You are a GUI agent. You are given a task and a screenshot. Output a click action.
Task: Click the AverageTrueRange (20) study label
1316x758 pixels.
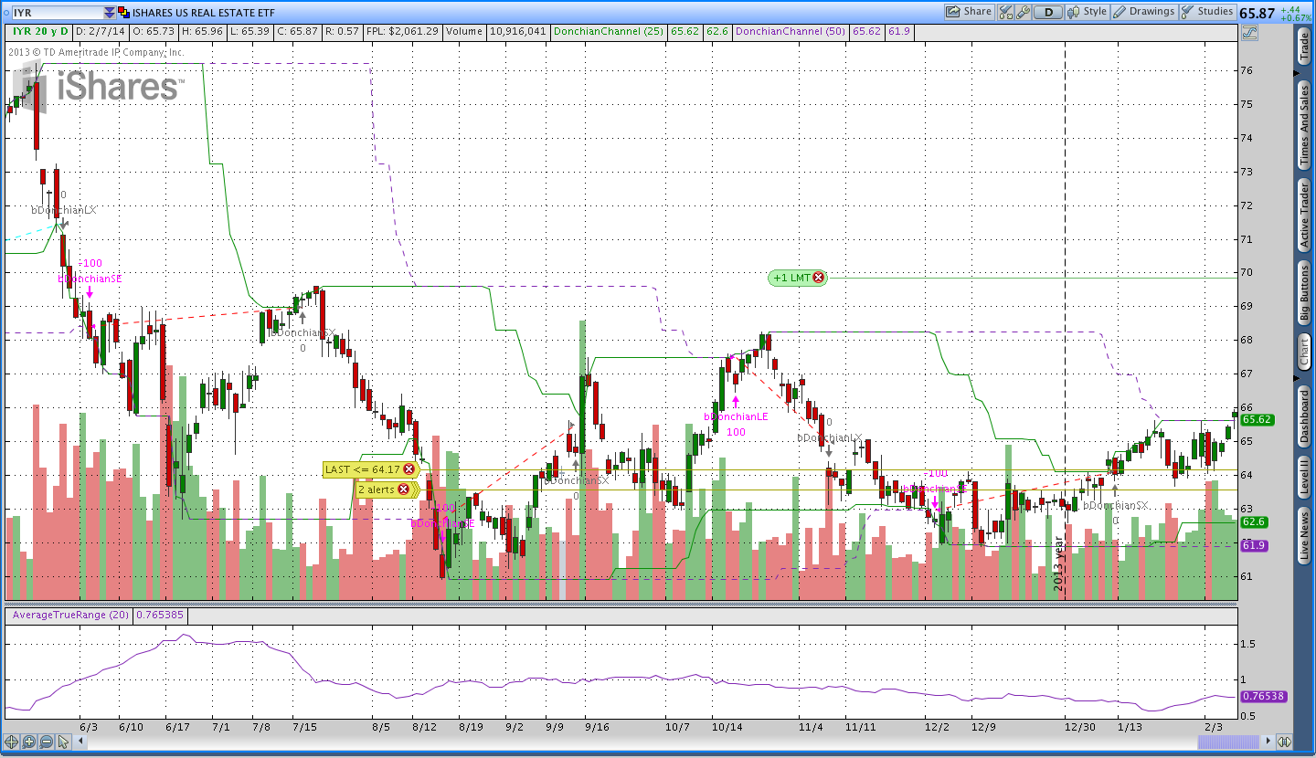coord(71,616)
